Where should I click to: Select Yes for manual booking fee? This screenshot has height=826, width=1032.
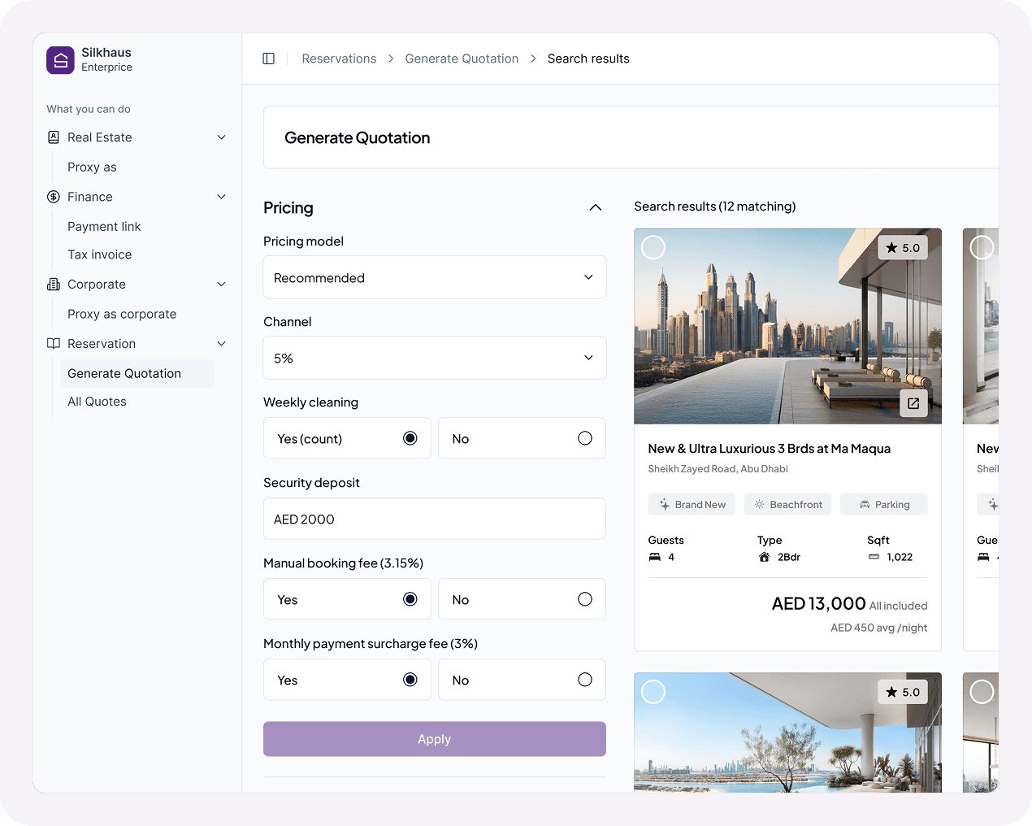click(347, 599)
